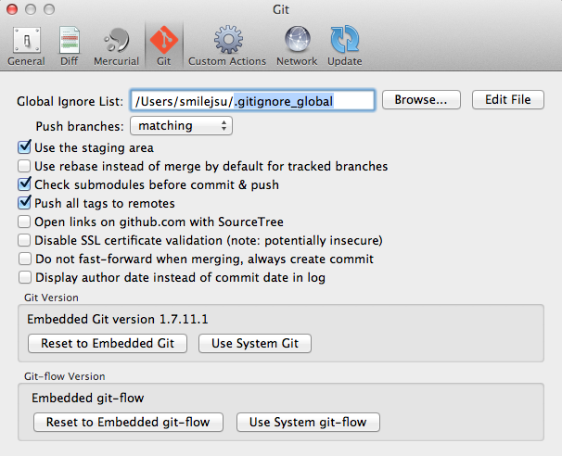Click the Edit File button

click(508, 99)
